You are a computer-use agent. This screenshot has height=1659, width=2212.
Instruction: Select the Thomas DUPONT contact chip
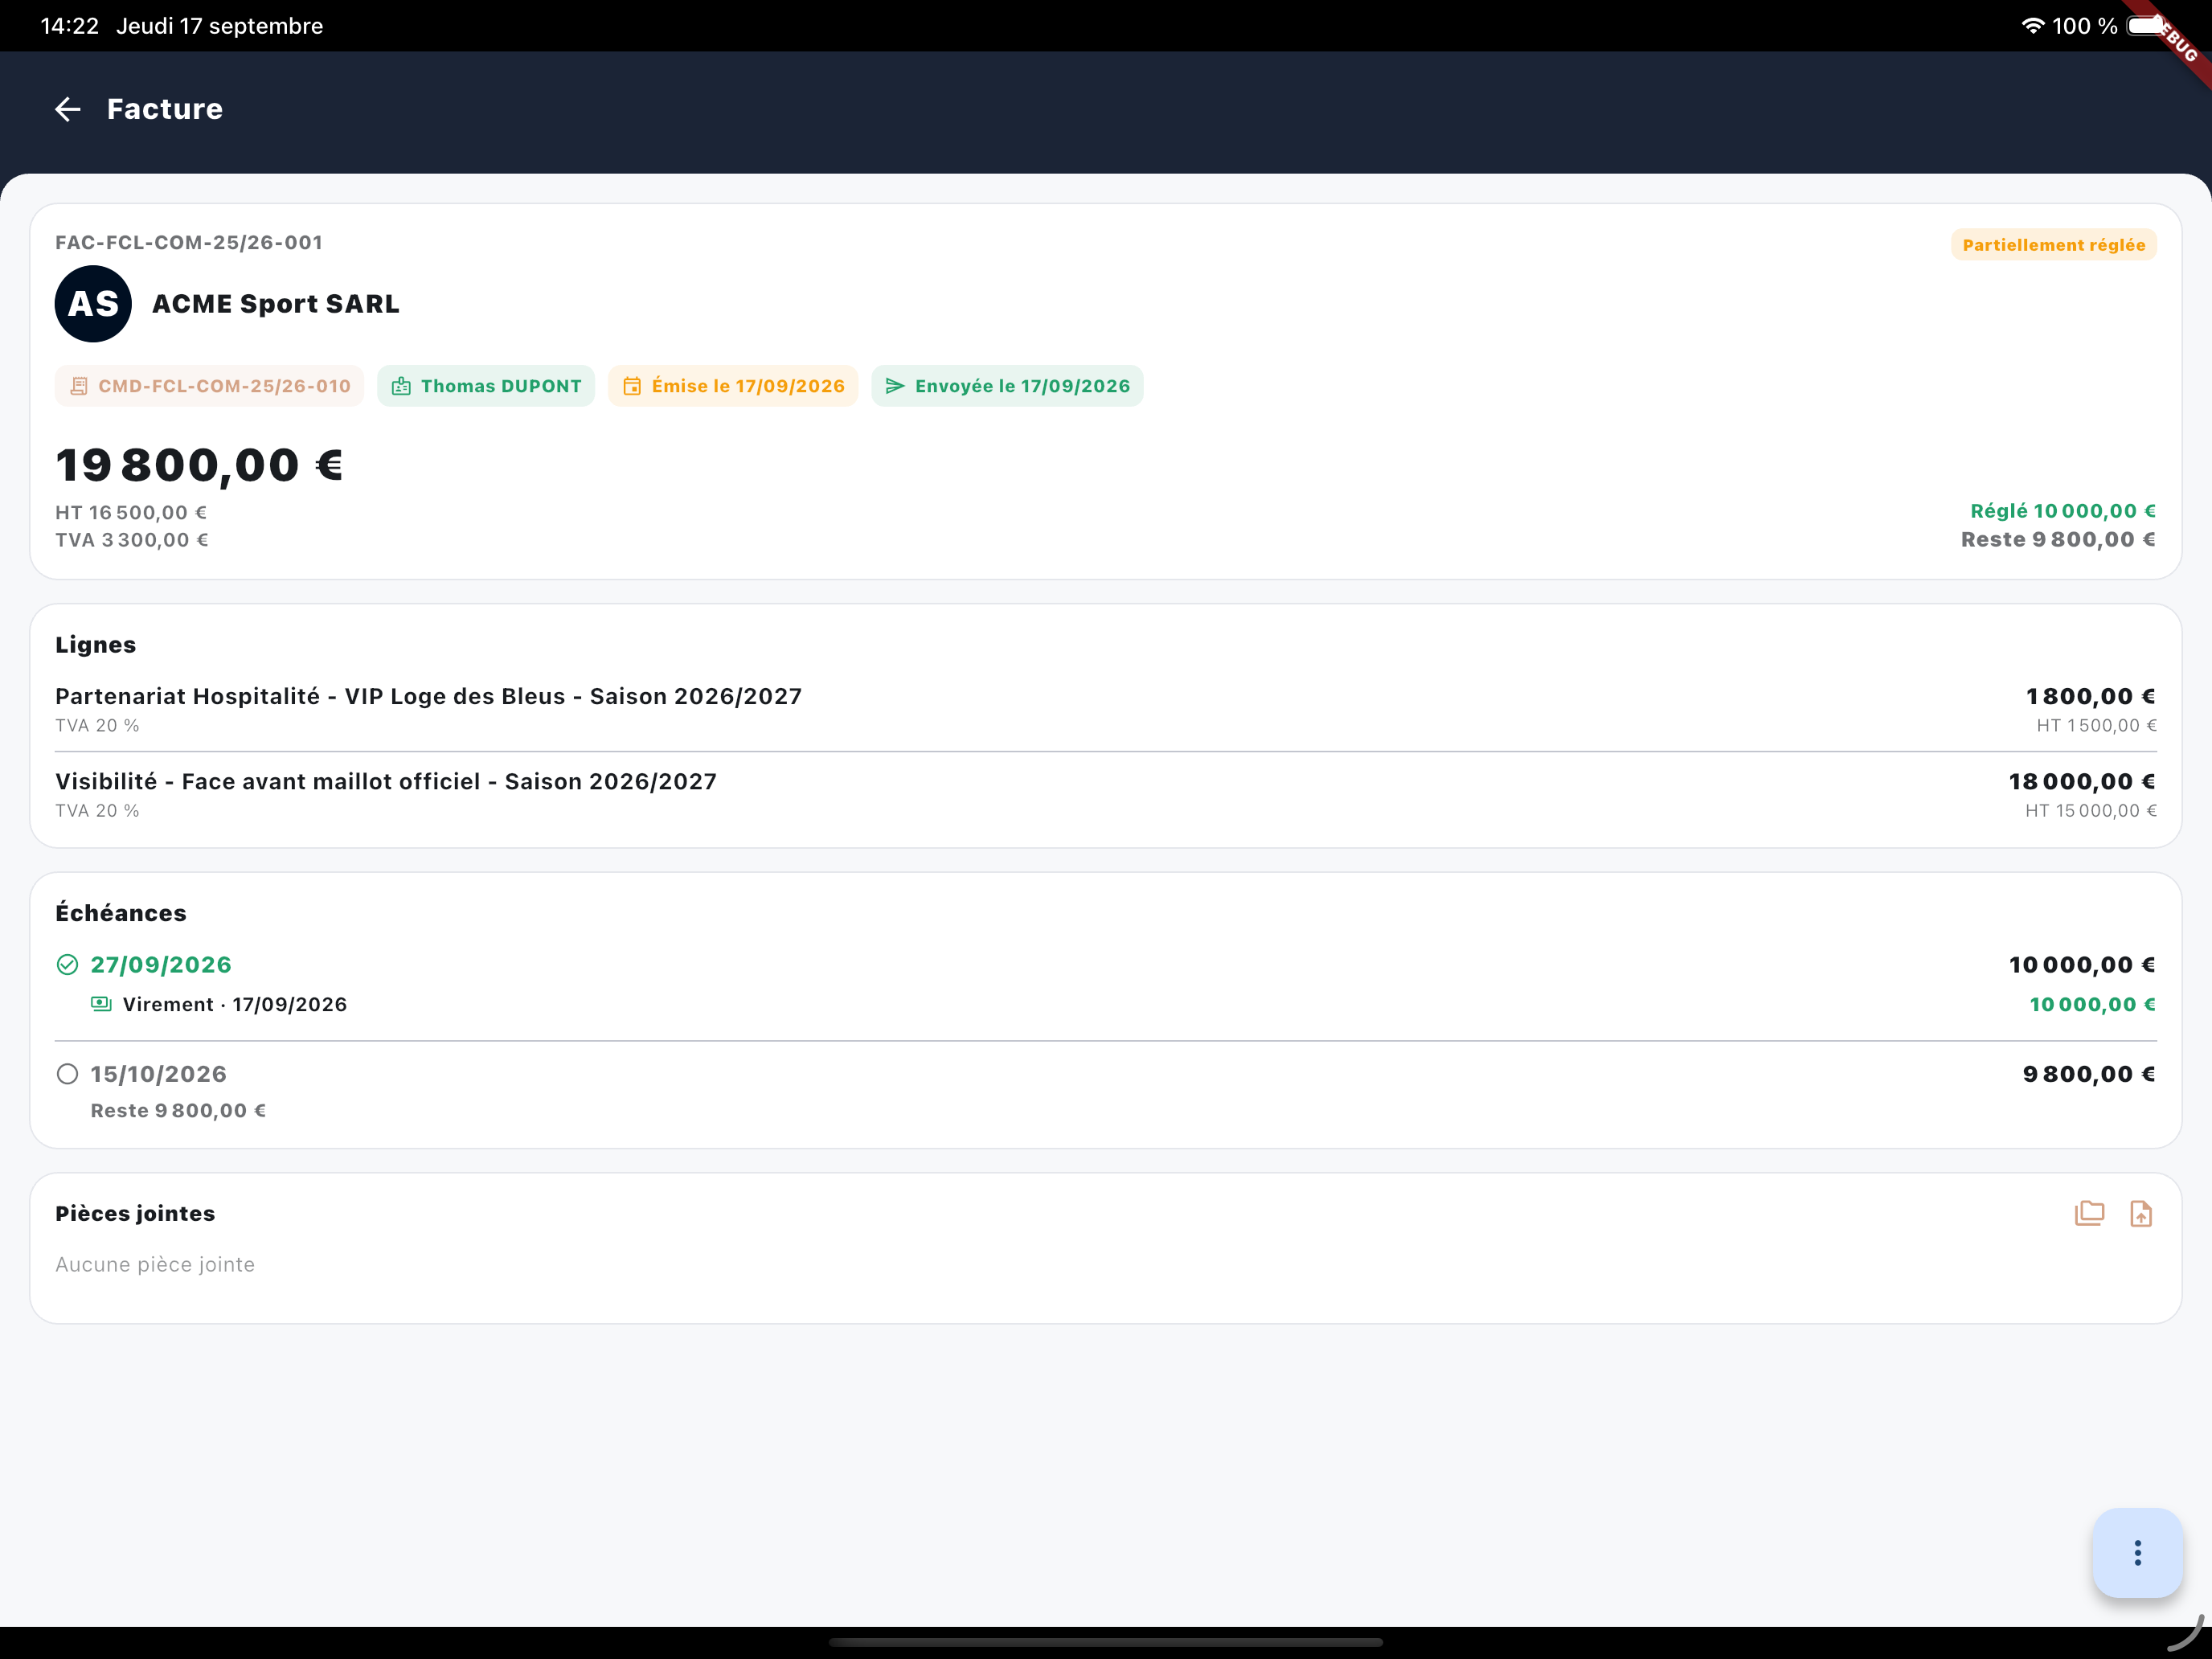486,386
